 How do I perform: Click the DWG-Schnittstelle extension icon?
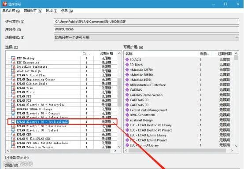(x=127, y=115)
